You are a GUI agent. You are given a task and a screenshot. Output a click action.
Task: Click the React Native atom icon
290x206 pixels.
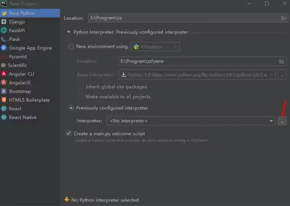4,117
